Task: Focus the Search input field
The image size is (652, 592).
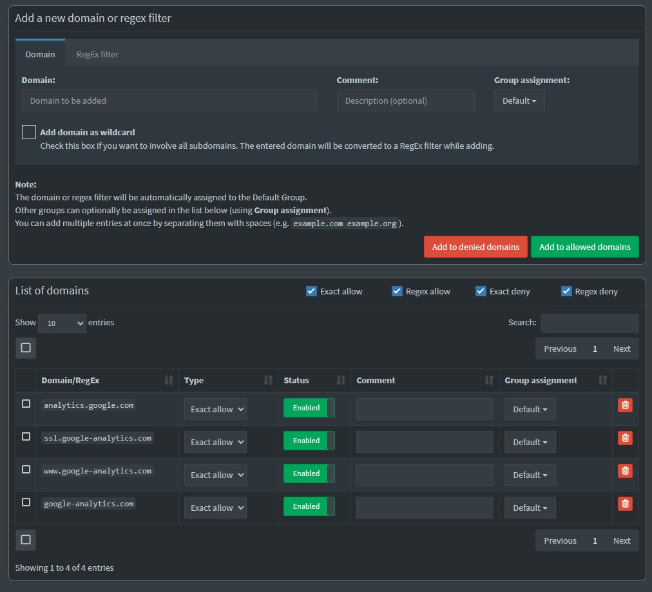Action: click(x=589, y=323)
